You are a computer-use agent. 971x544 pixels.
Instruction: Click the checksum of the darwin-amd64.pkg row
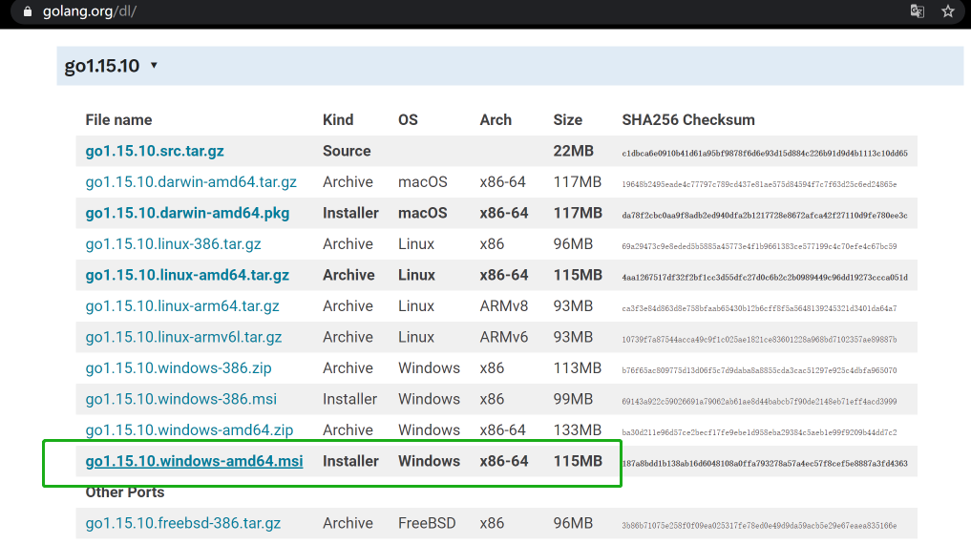765,216
